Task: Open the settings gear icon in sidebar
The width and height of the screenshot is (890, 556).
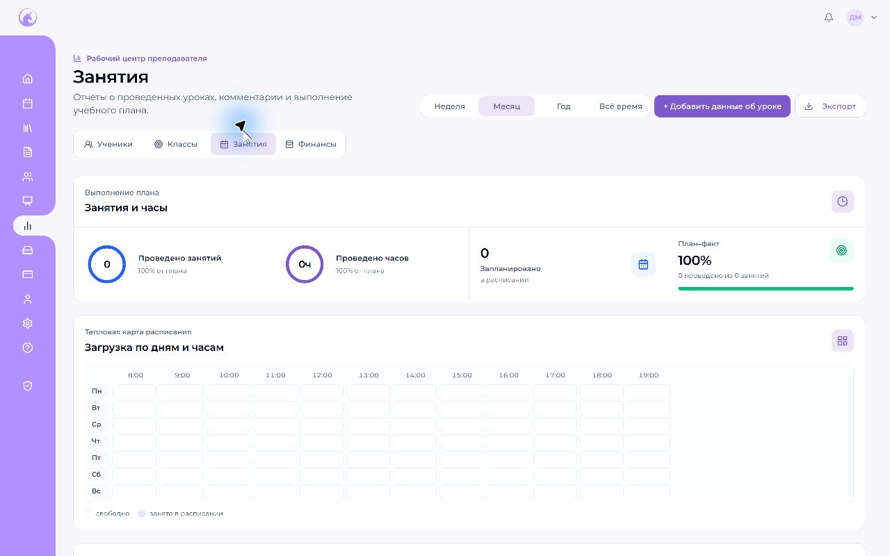Action: pyautogui.click(x=28, y=323)
